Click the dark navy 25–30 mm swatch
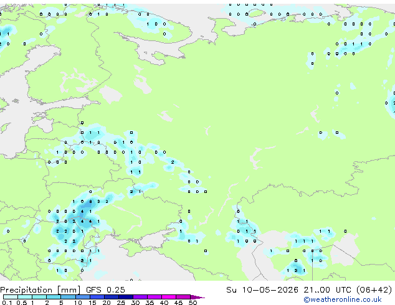The height and width of the screenshot is (305, 395). click(126, 297)
